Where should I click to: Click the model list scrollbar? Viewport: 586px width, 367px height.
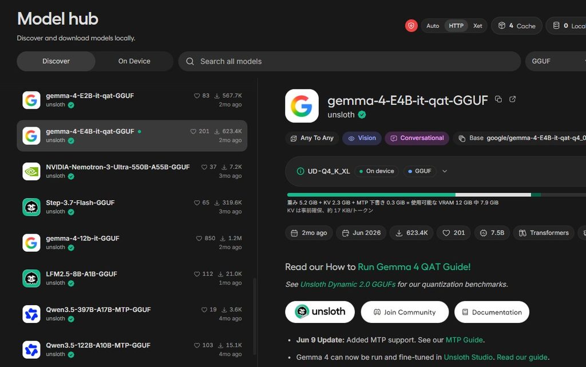click(x=255, y=316)
